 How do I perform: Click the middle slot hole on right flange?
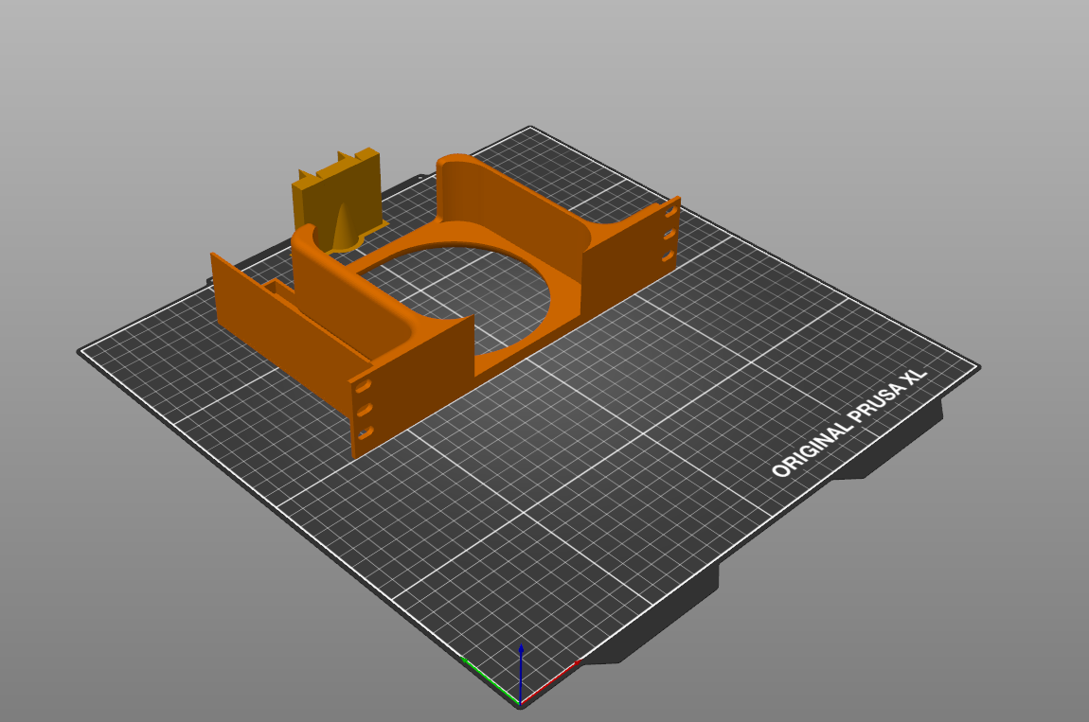pos(669,234)
